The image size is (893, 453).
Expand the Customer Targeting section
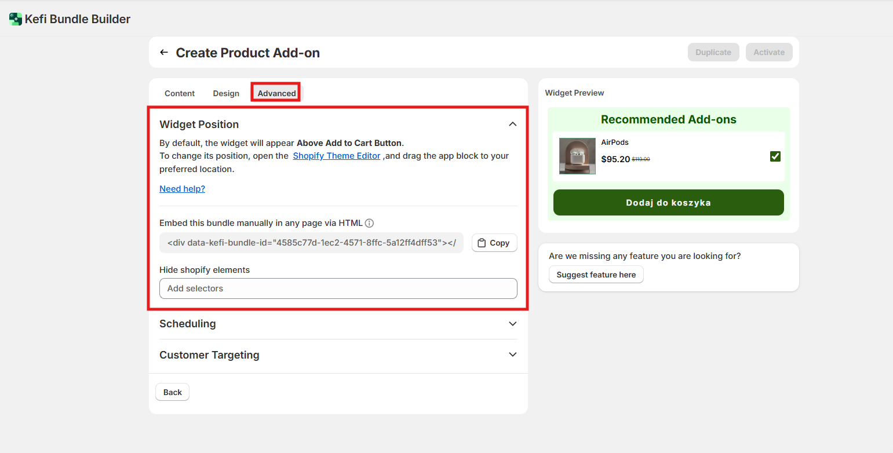coord(512,355)
